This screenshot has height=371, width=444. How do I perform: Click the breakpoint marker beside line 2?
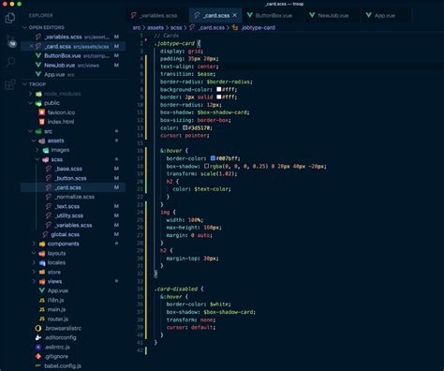pyautogui.click(x=146, y=40)
